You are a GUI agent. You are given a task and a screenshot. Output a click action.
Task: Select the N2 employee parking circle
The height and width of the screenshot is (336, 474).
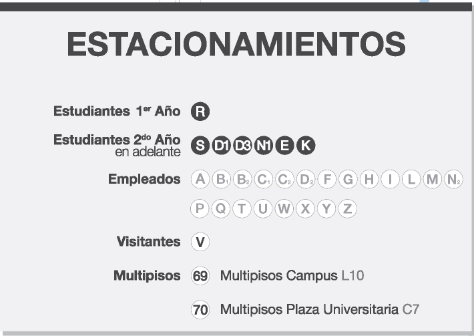(453, 179)
